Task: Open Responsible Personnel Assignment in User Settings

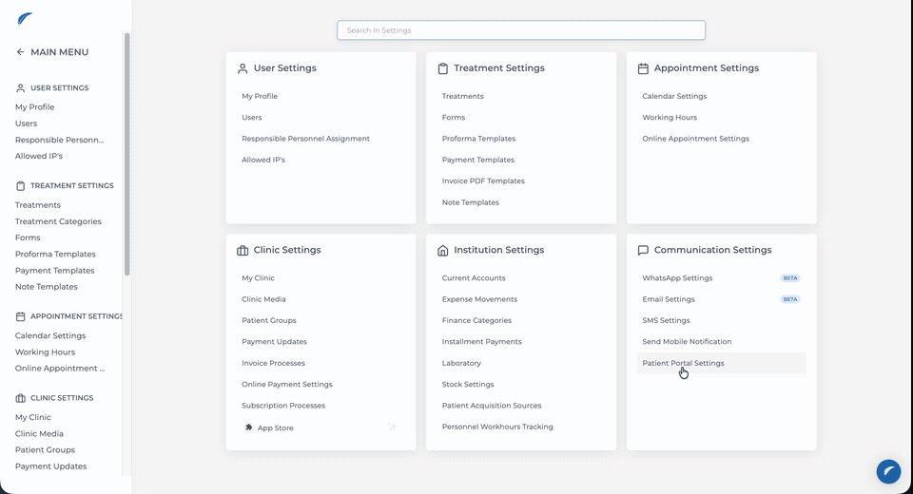Action: pyautogui.click(x=305, y=139)
